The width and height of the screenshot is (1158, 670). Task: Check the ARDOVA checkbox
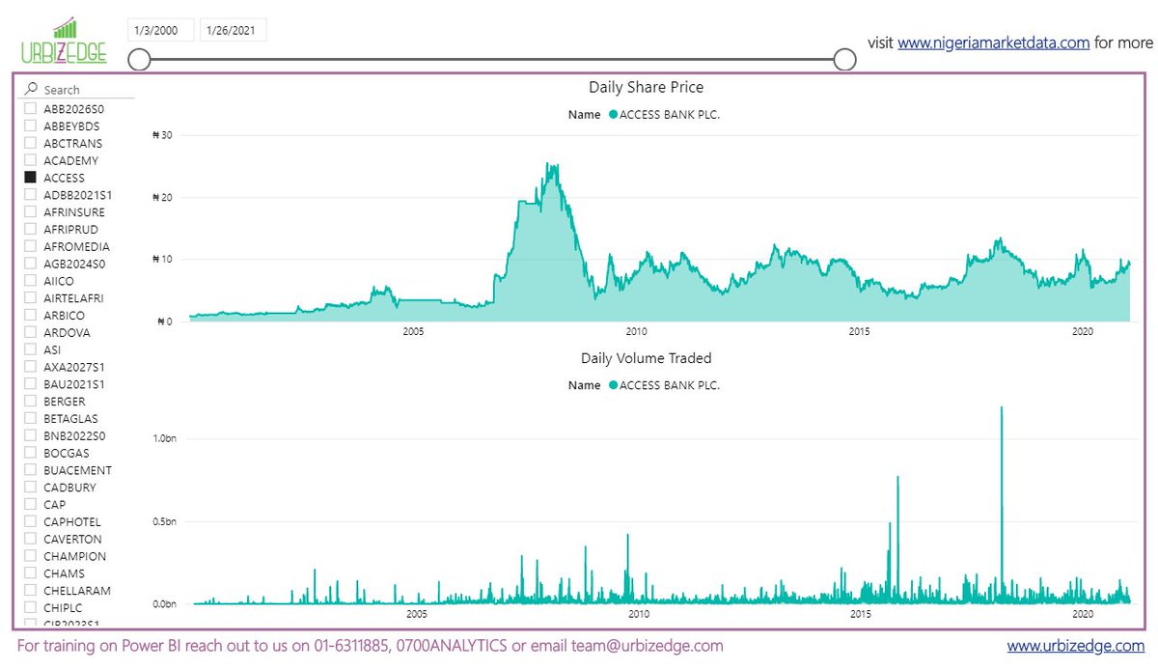click(30, 332)
